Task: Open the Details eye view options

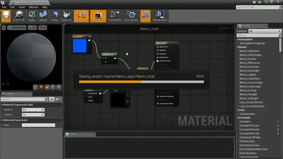Action: pos(58,99)
